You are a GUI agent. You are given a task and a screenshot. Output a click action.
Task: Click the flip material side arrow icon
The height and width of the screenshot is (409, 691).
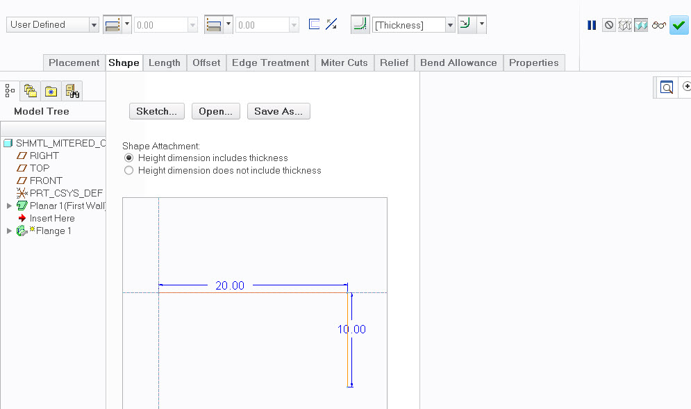click(x=464, y=24)
